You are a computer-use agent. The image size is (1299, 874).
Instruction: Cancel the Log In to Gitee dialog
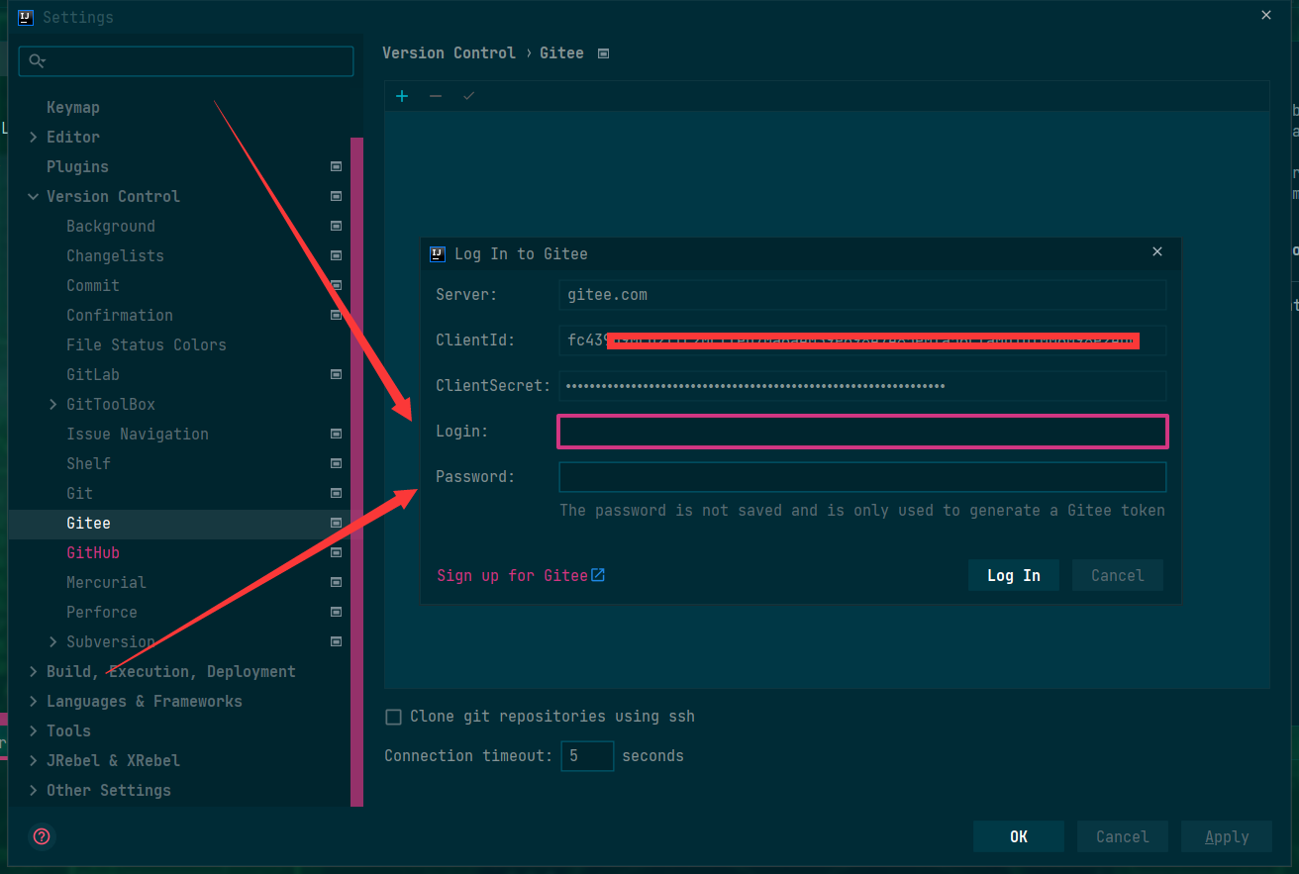(1117, 575)
